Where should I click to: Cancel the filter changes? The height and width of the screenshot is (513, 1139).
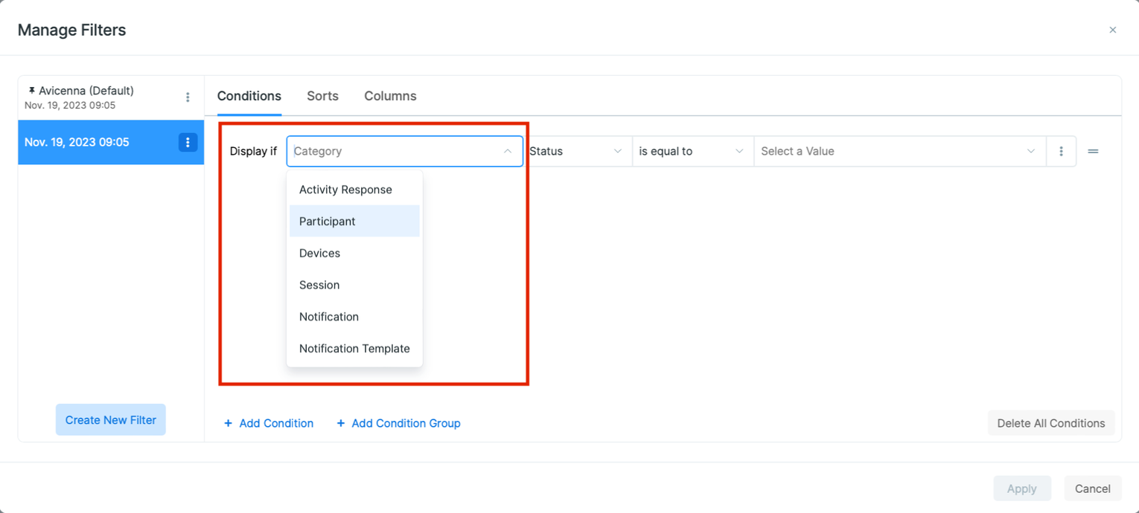click(1093, 488)
